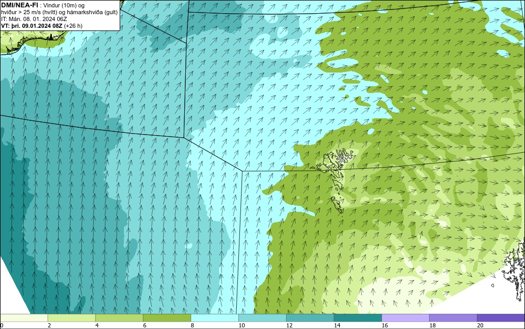Image resolution: width=525 pixels, height=329 pixels.
Task: Click the 8–10 m/s pale cyan swatch
Action: [215, 318]
